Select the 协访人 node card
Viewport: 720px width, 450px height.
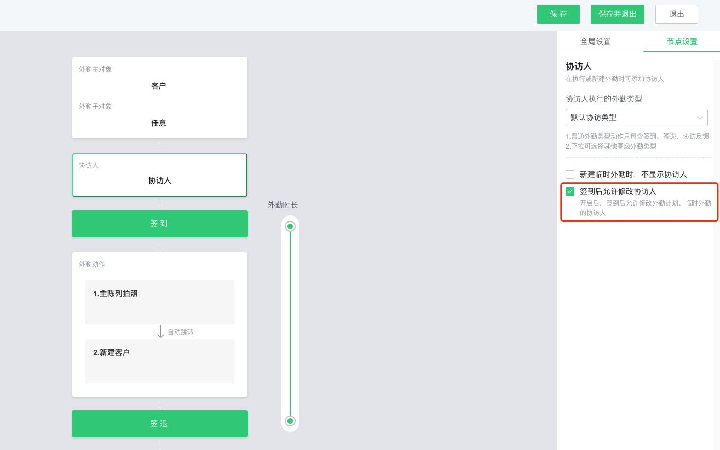(160, 175)
